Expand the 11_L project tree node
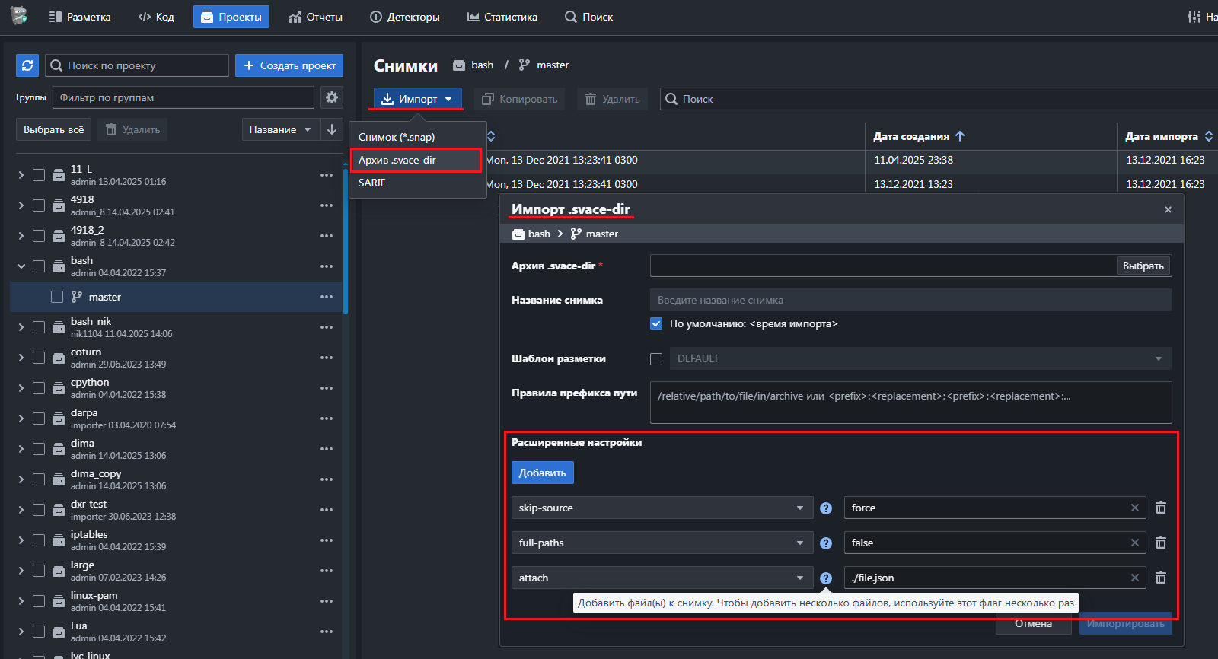The width and height of the screenshot is (1218, 659). click(x=21, y=175)
